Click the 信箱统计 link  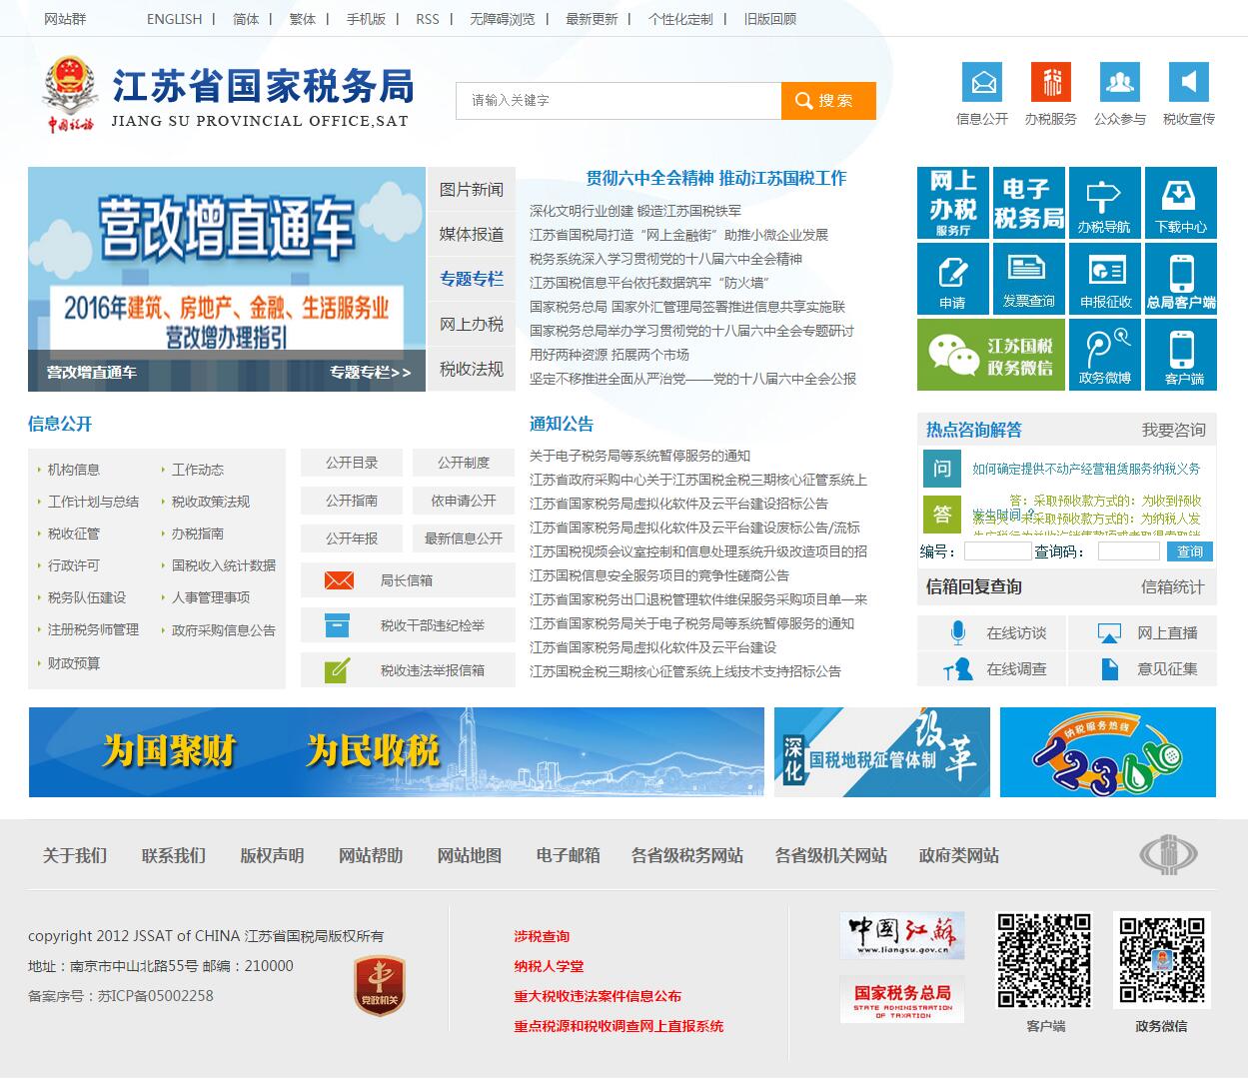point(1173,586)
